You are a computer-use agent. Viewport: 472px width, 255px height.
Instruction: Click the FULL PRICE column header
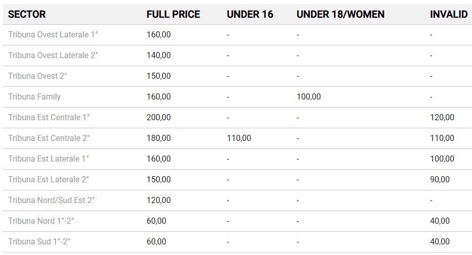(x=173, y=14)
